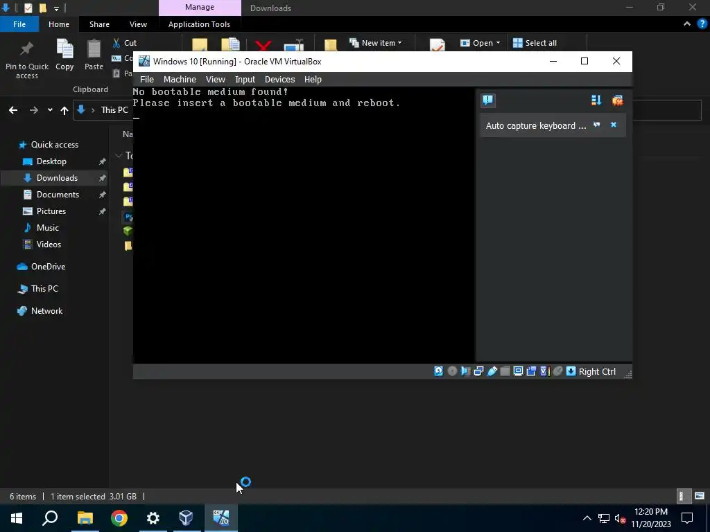This screenshot has height=532, width=710.
Task: Expand the Auto capture keyboard notification details
Action: point(597,125)
